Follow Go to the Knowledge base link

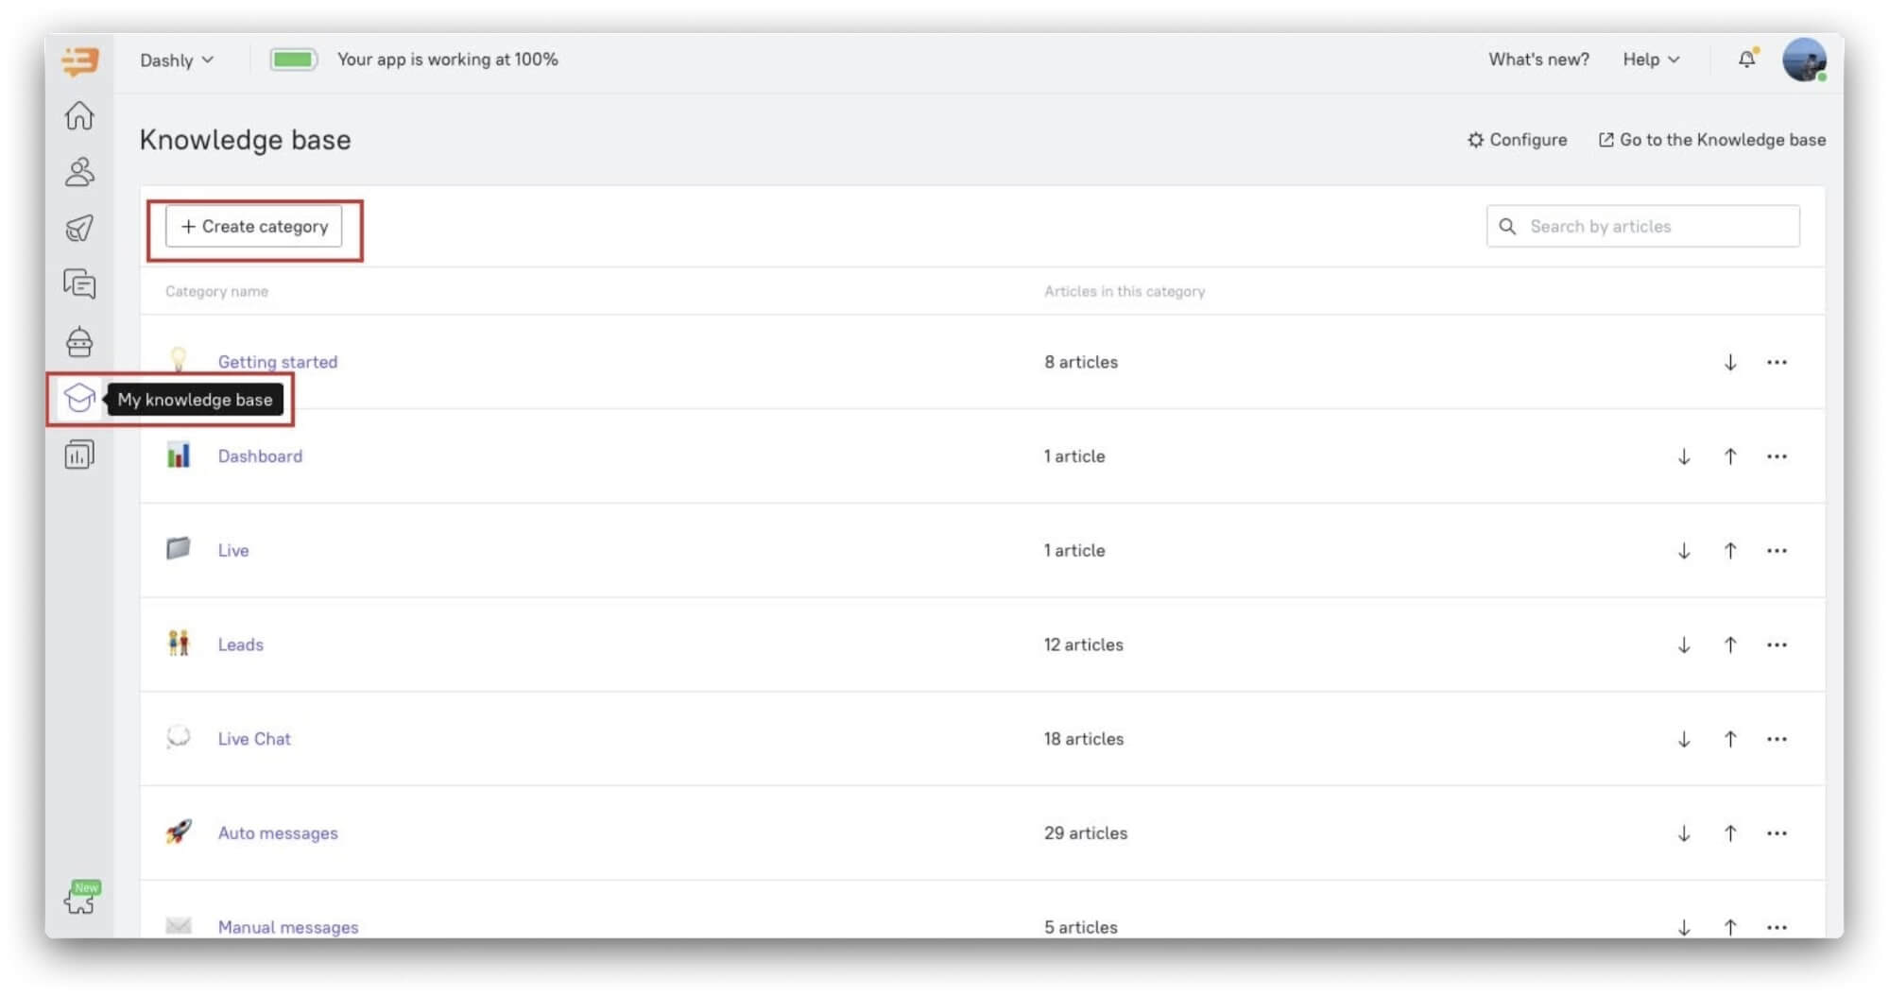1711,140
